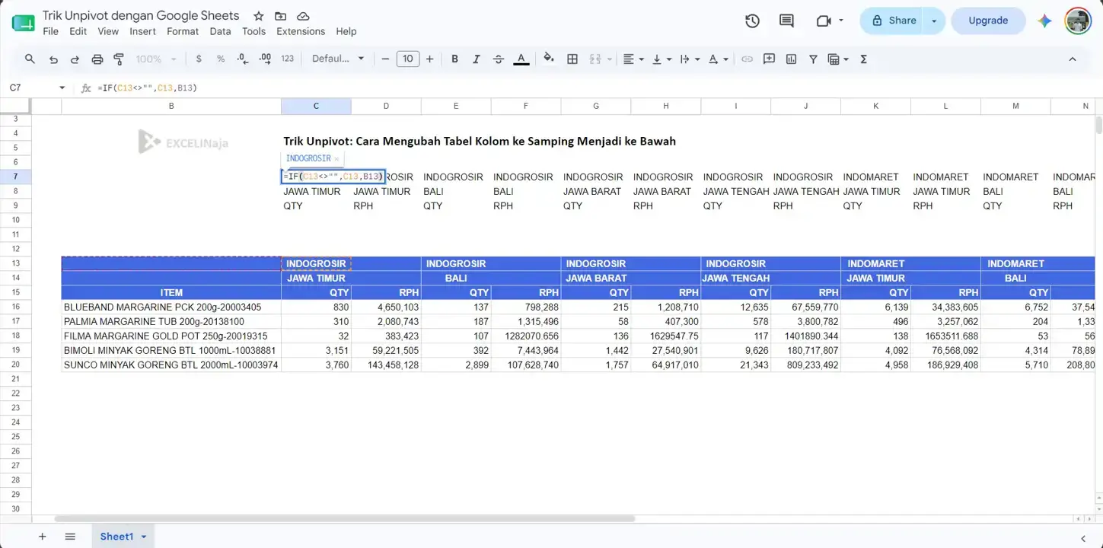Open the Extensions menu
The image size is (1103, 548).
coord(301,31)
